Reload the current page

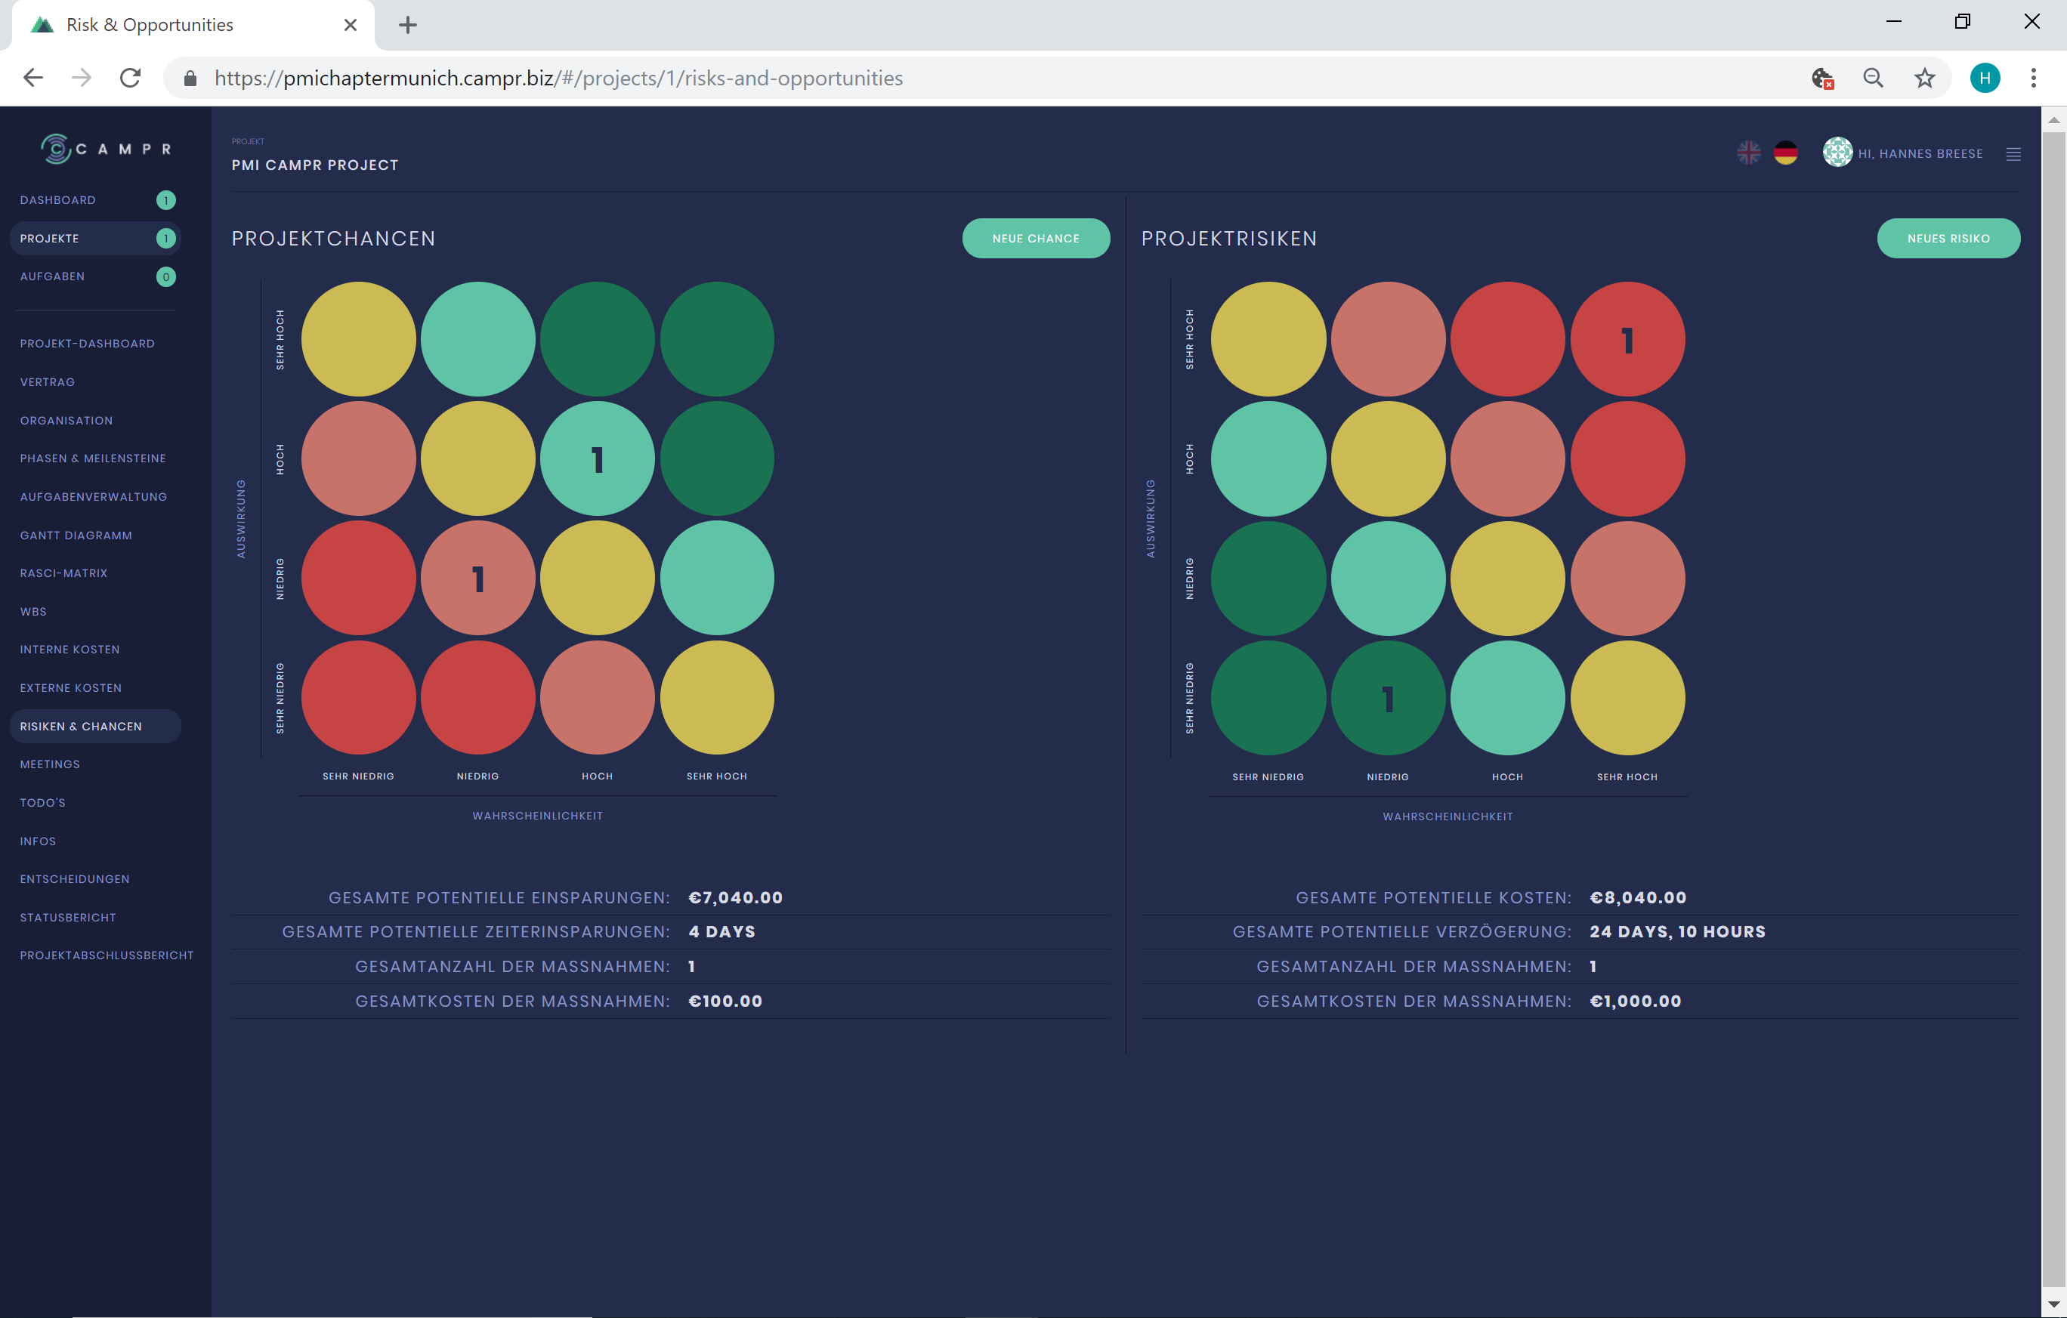click(131, 78)
